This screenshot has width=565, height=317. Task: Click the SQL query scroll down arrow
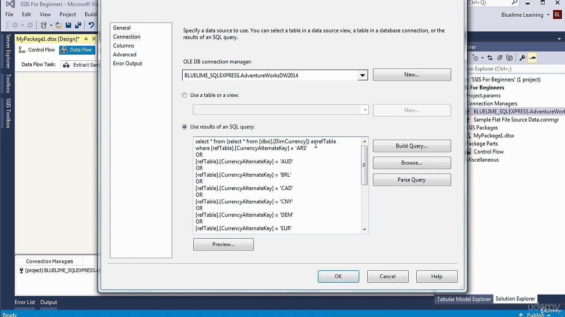[x=365, y=229]
